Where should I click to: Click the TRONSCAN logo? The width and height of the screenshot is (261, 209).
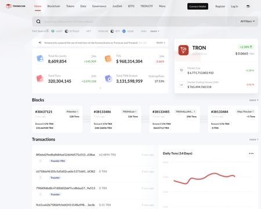(16, 6)
